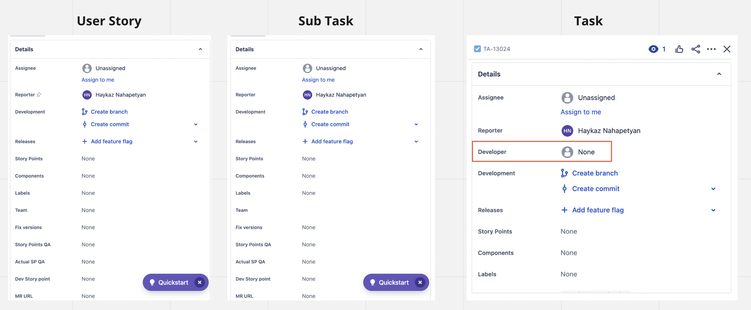Click the Story Points None field in Task panel
This screenshot has width=751, height=310.
[569, 232]
